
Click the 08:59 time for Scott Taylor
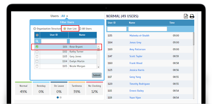point(176,56)
